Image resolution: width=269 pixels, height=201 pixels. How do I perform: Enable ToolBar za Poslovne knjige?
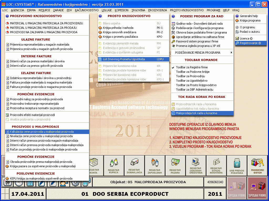(x=202, y=72)
